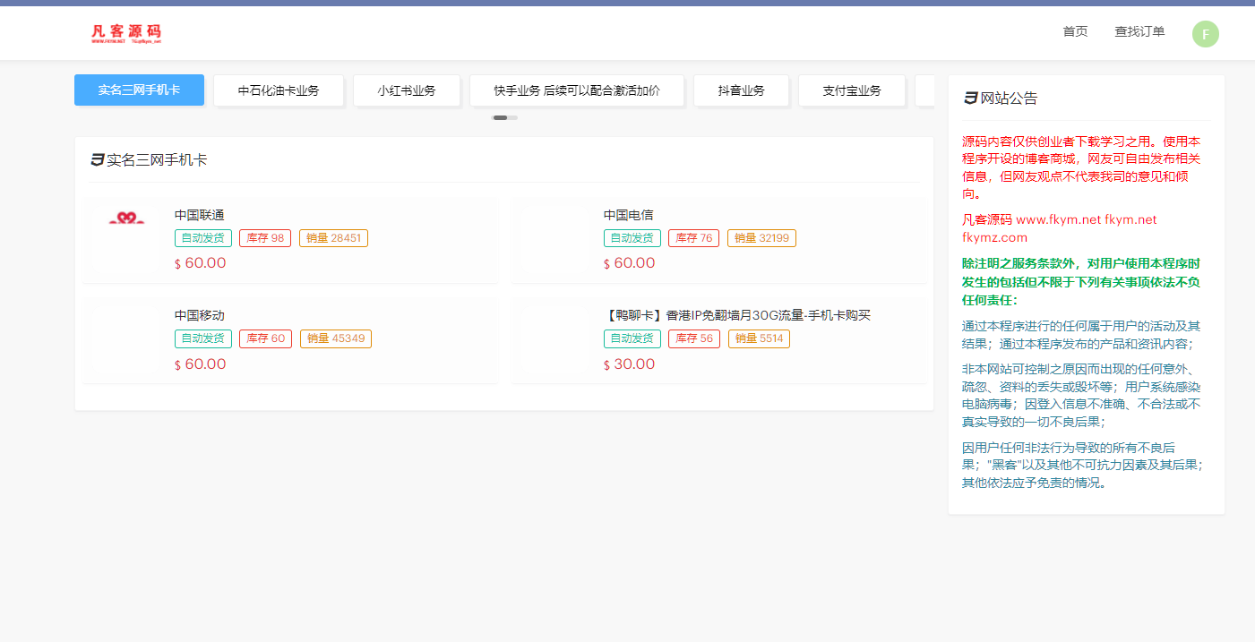This screenshot has height=642, width=1255.
Task: Click the 中国联通 price $ 60.00
Action: [x=200, y=263]
